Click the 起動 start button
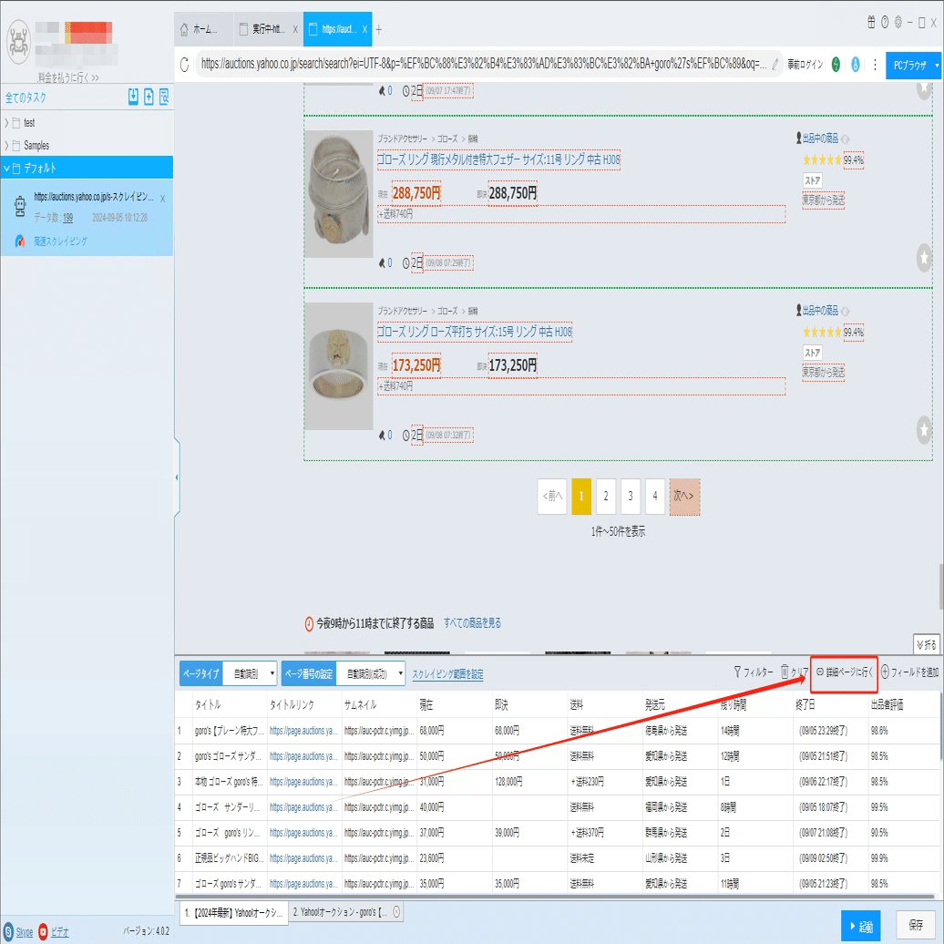Viewport: 944px width, 944px height. tap(860, 926)
